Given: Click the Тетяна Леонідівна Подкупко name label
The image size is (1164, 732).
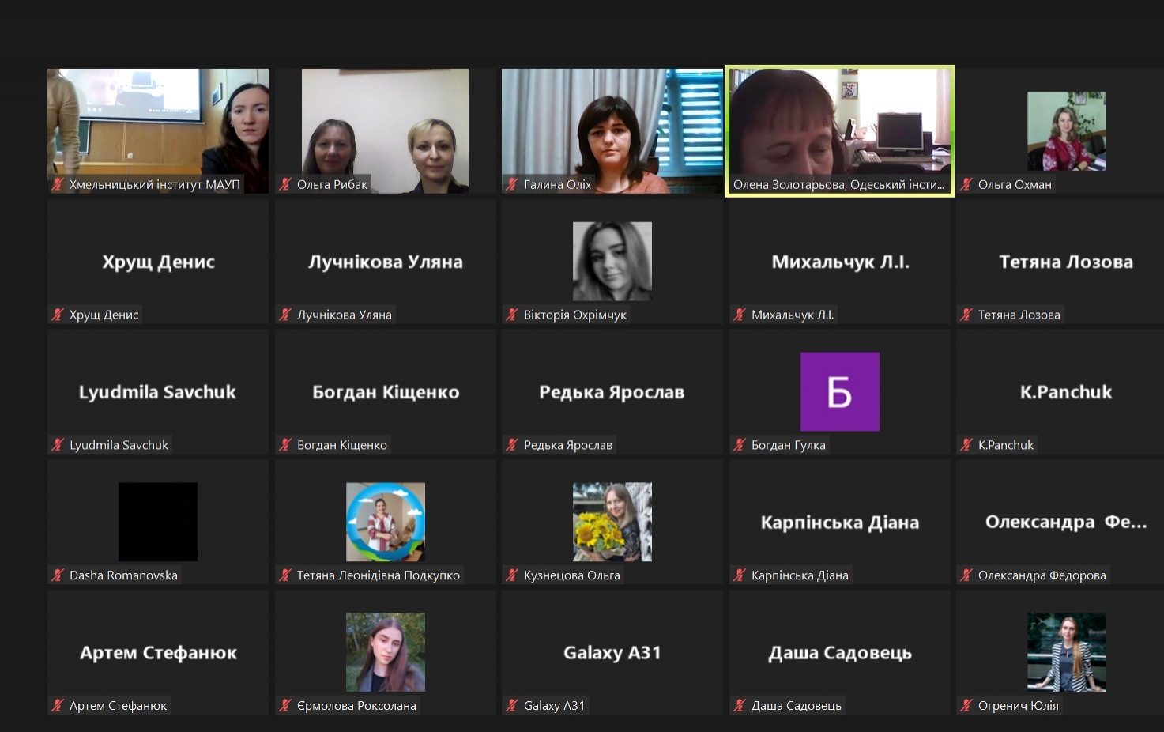Looking at the screenshot, I should (x=378, y=575).
